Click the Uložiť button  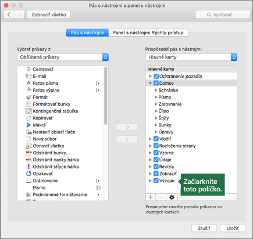pos(233,229)
